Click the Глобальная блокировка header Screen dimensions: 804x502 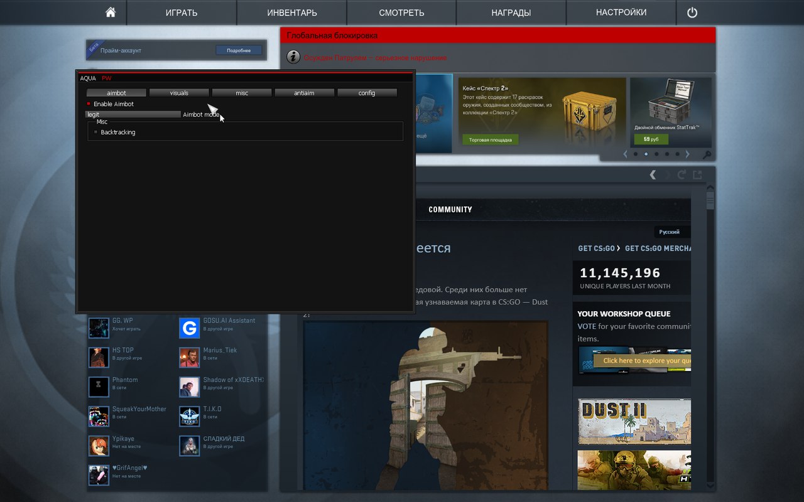332,36
